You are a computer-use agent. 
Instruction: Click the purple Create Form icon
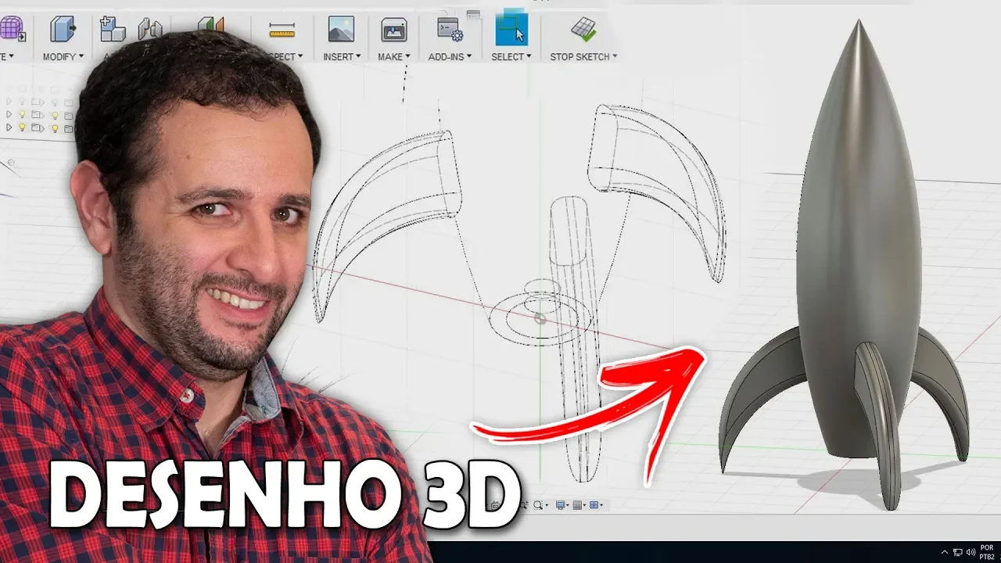point(12,29)
